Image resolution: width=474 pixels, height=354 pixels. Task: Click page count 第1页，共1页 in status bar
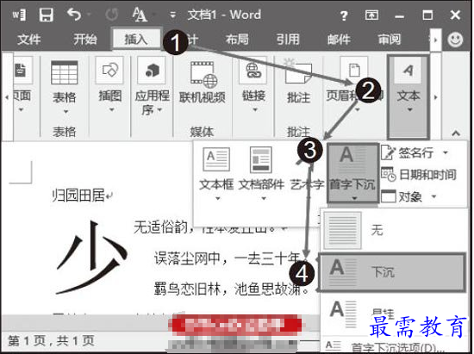[x=51, y=341]
